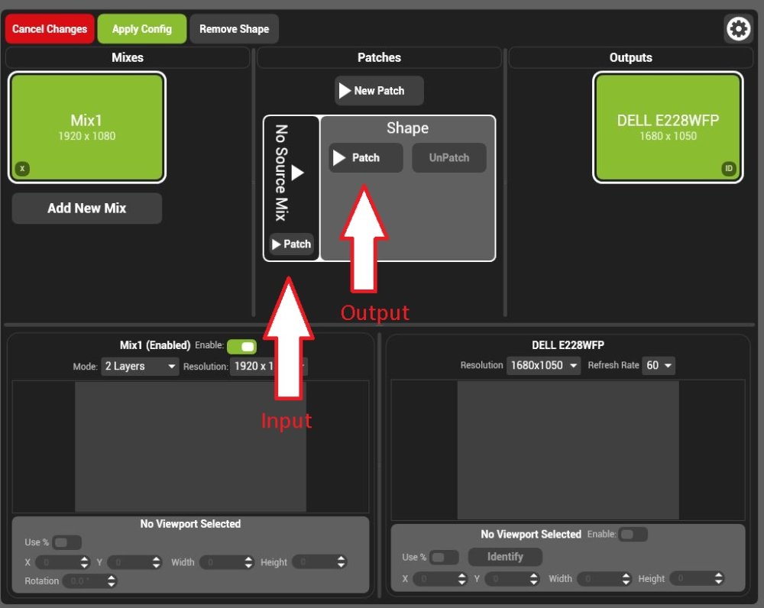Open the Mode dropdown showing 2 Layers
Viewport: 764px width, 608px height.
[139, 366]
